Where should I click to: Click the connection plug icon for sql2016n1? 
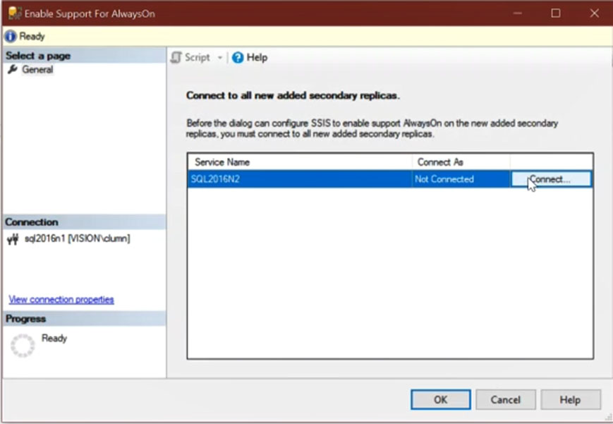[x=13, y=238]
